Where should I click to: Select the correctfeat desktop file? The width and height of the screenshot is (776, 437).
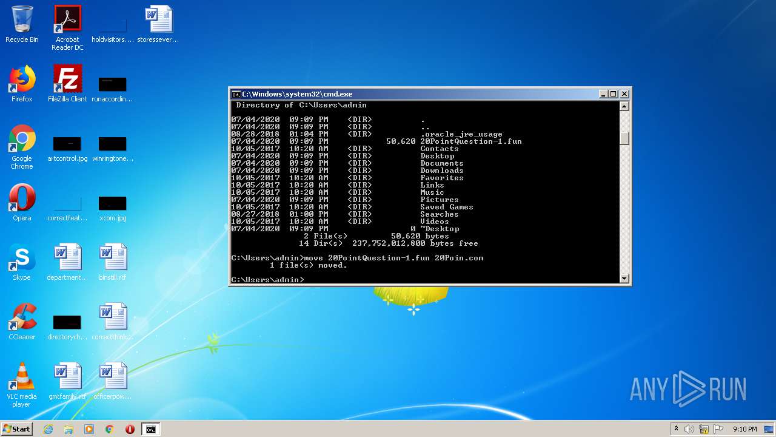point(67,208)
